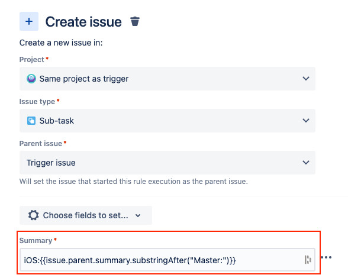Click the gear icon in Choose fields
348x278 pixels.
[34, 215]
